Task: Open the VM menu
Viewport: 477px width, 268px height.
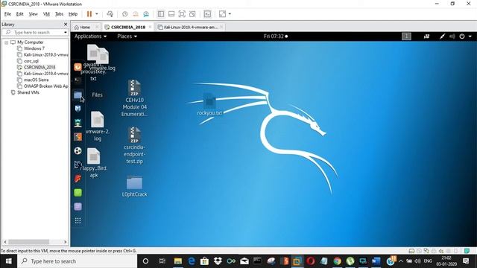Action: pos(46,14)
